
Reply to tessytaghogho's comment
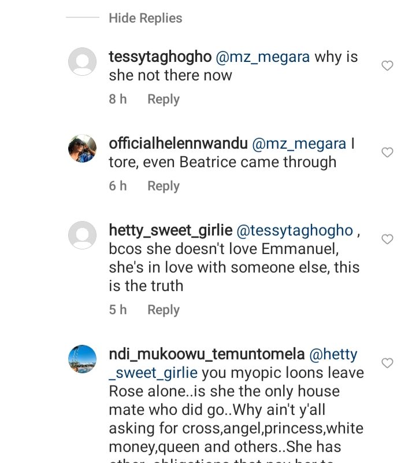point(164,100)
